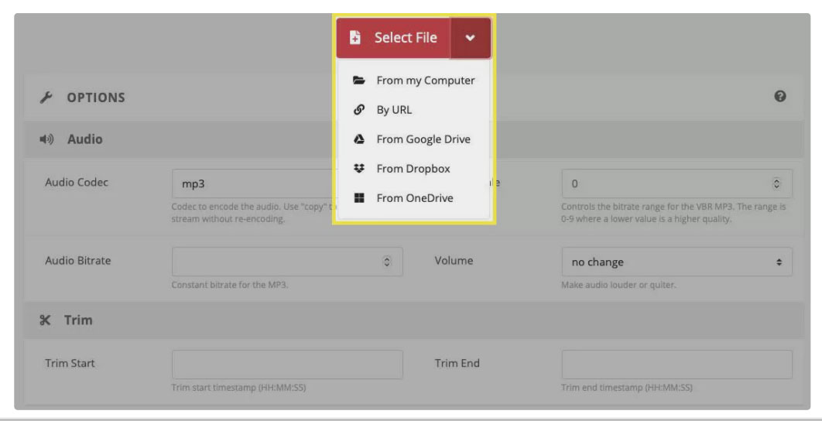Click the red Select File button
The image size is (822, 421).
tap(393, 38)
